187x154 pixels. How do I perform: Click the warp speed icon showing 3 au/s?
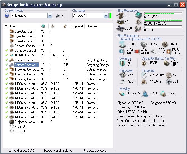coord(163,94)
